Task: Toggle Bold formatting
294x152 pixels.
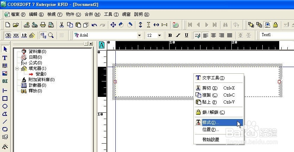Action: [x=170, y=35]
